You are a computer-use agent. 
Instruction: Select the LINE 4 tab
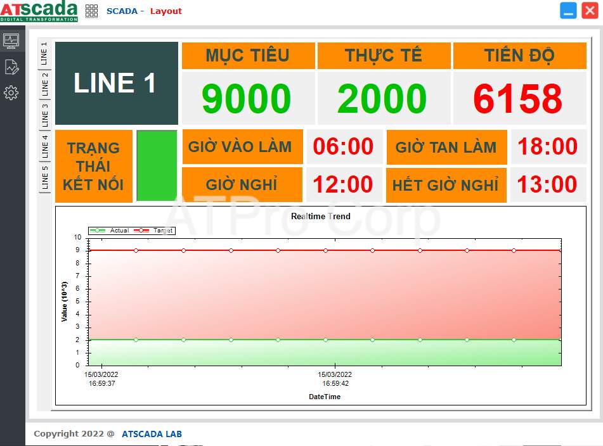point(44,146)
